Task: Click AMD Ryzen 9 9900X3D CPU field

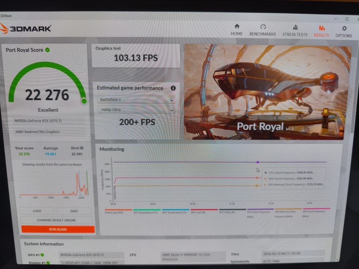Action: click(x=193, y=256)
